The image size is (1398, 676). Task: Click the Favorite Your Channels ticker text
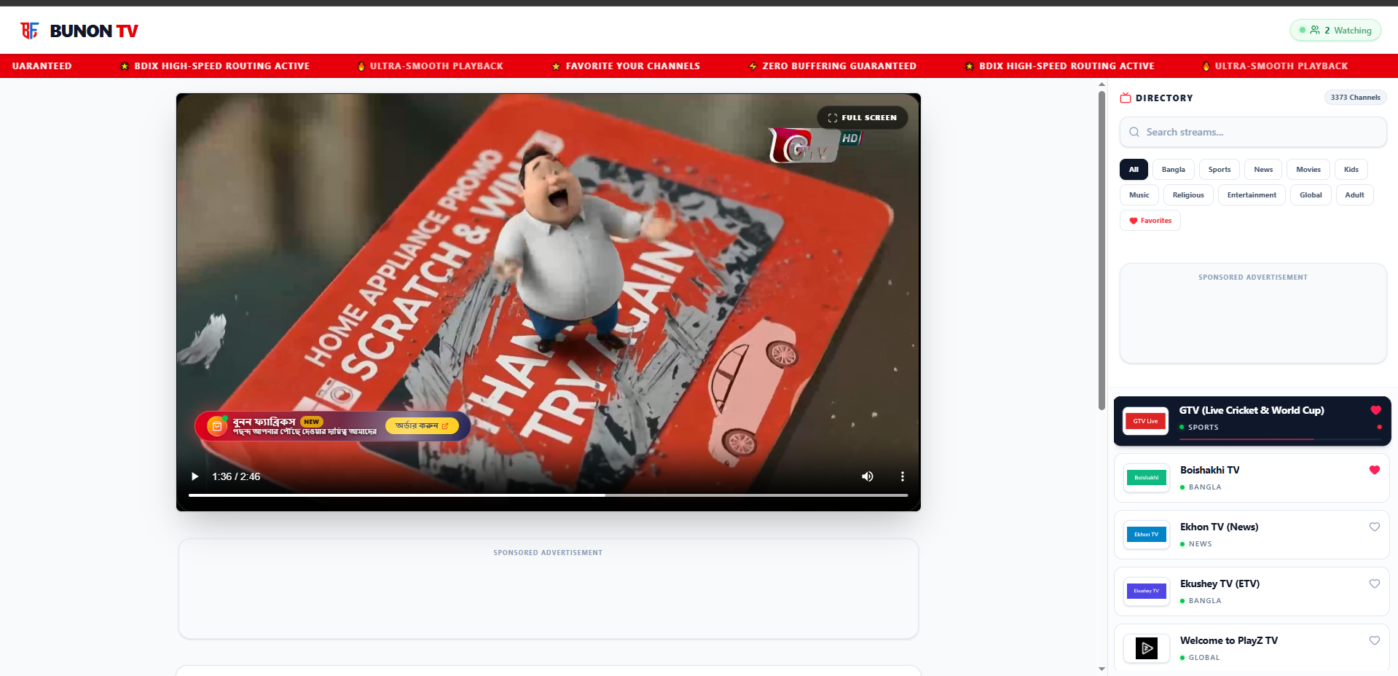[x=632, y=66]
